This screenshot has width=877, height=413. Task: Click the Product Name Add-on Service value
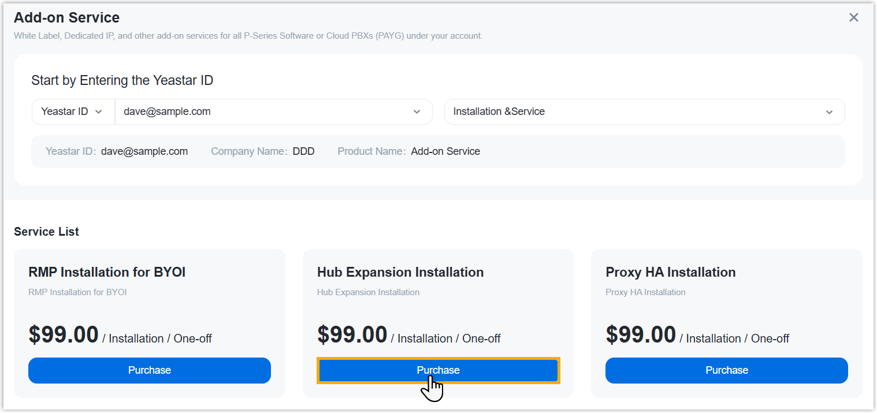point(445,151)
